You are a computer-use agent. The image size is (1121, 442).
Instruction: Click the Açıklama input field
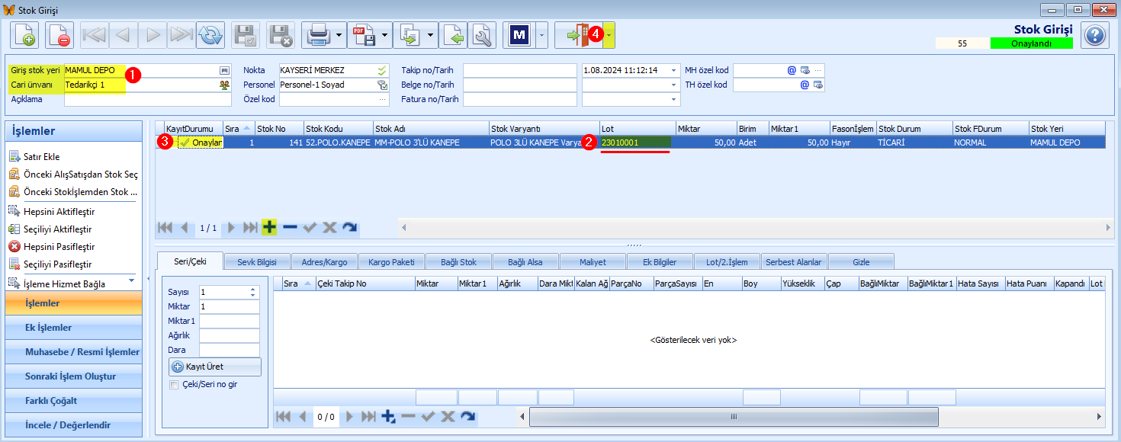[x=148, y=99]
